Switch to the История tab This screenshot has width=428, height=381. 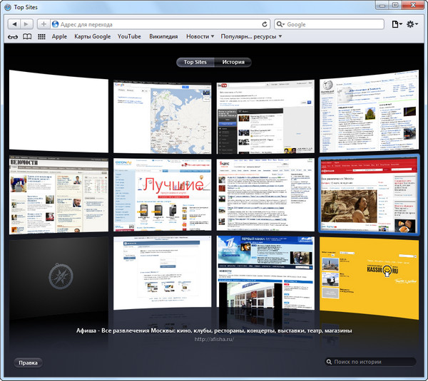(233, 62)
